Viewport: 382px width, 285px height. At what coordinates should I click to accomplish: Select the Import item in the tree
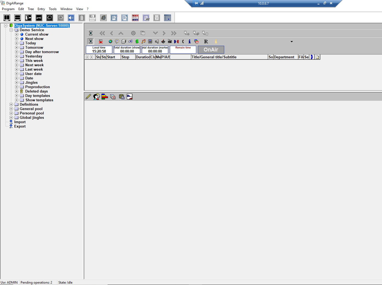pyautogui.click(x=20, y=122)
